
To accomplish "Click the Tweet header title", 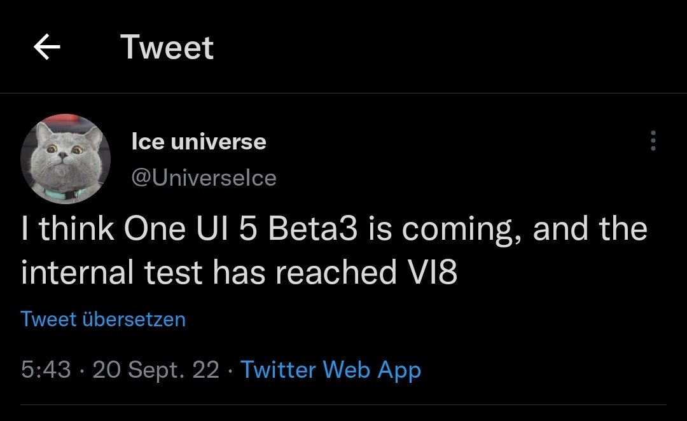I will pyautogui.click(x=167, y=48).
